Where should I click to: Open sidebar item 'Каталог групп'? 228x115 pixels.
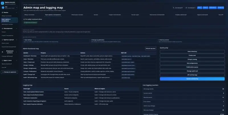[5, 43]
